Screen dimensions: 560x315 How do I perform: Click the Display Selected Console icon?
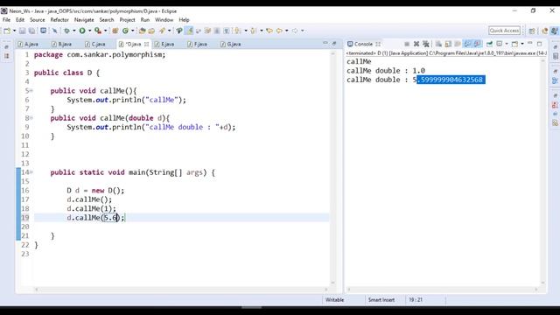click(500, 44)
